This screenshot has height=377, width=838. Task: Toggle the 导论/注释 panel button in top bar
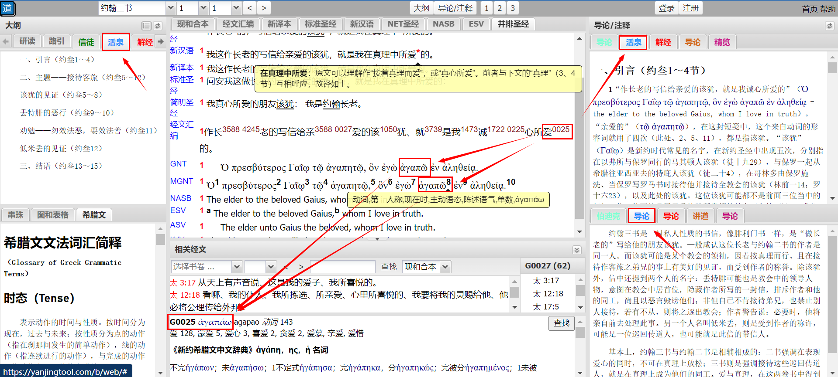coord(455,8)
